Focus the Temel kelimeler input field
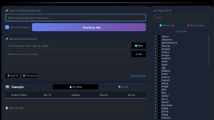 coord(67,46)
